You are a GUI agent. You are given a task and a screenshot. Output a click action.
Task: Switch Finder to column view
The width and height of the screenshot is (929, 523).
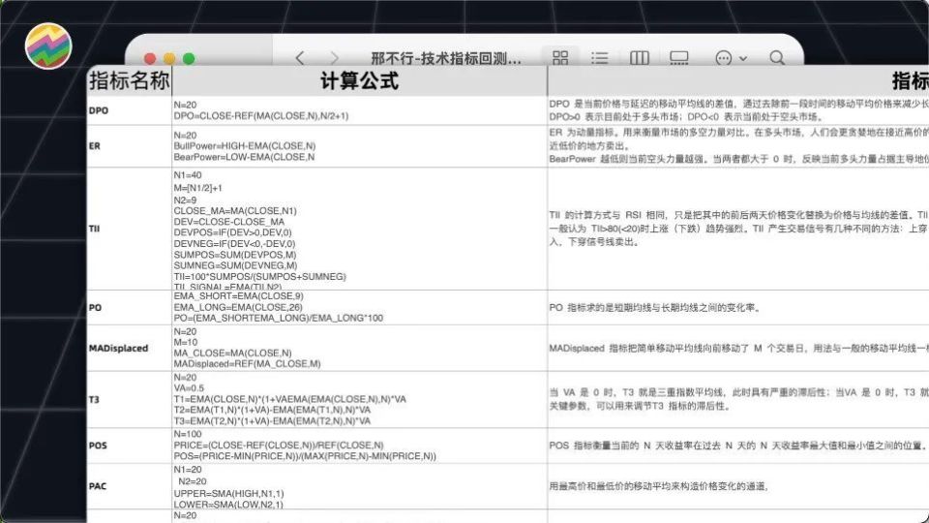click(640, 57)
